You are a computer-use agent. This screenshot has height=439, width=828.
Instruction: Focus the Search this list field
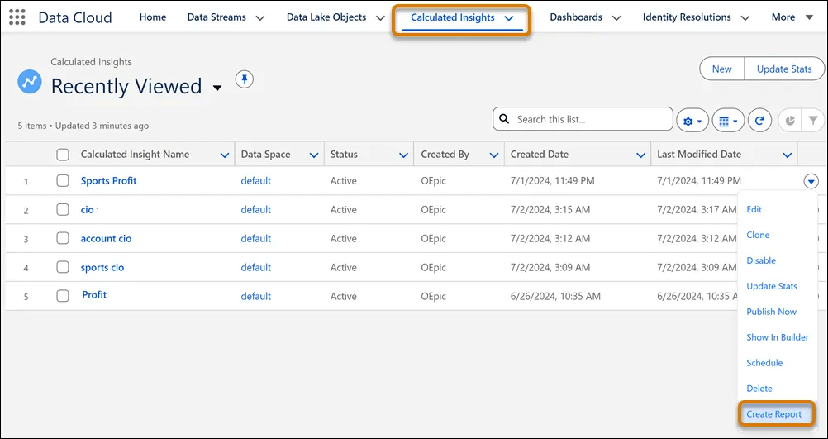pyautogui.click(x=583, y=119)
